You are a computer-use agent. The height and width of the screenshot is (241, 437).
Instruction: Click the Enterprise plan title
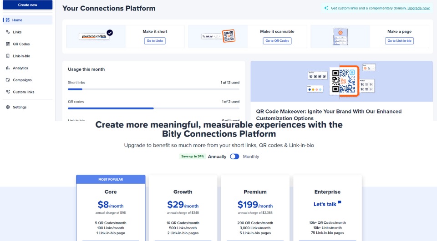pyautogui.click(x=327, y=192)
